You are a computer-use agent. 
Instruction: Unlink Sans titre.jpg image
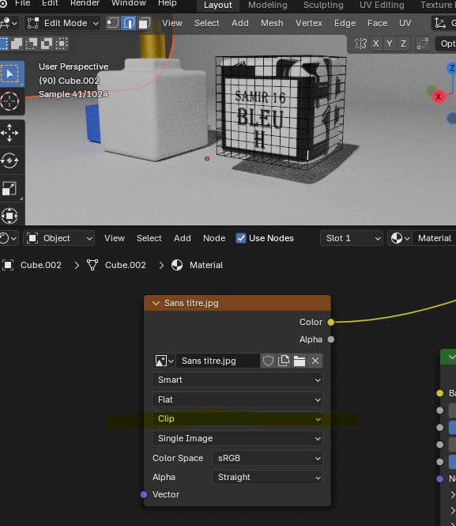(315, 361)
